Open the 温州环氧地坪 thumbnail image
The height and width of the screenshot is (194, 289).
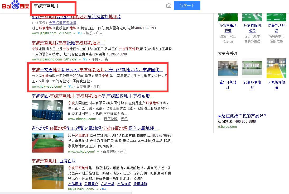228,67
